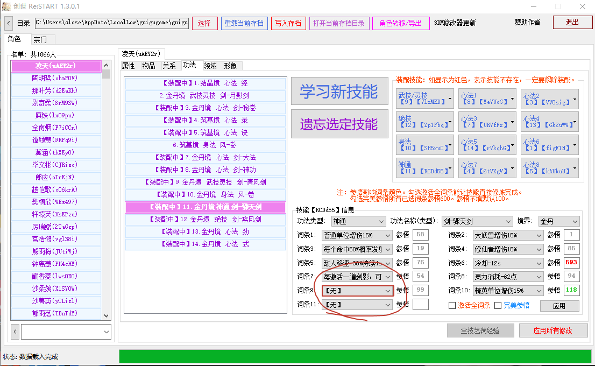Open the 境界 dropdown showing 金丹

(x=559, y=221)
